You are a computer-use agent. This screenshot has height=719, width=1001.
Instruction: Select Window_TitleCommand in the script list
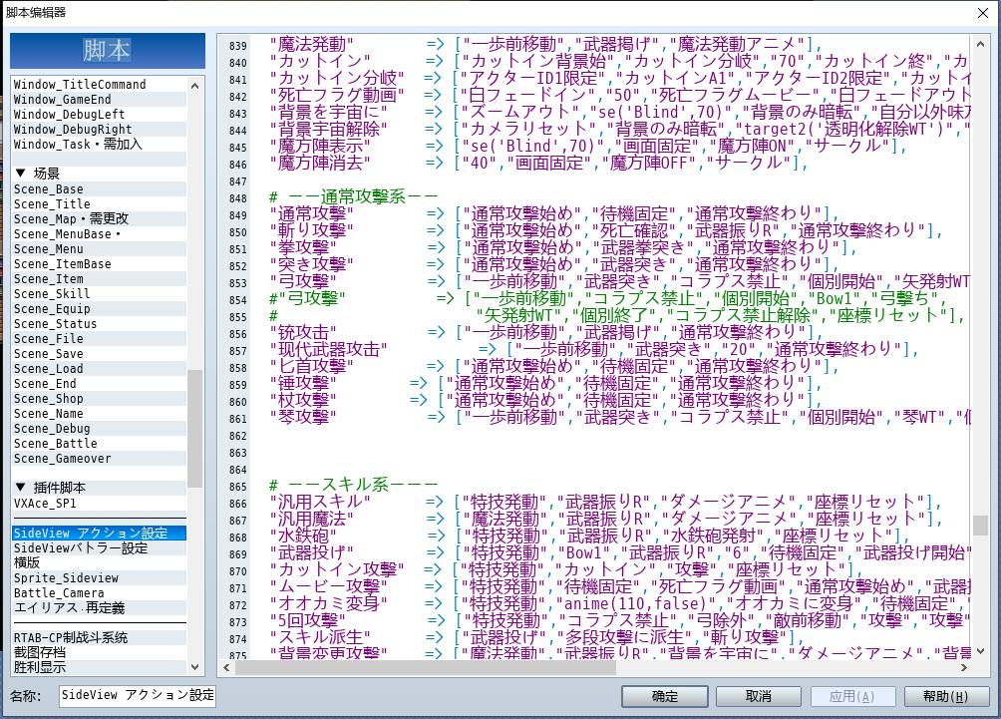[x=99, y=85]
